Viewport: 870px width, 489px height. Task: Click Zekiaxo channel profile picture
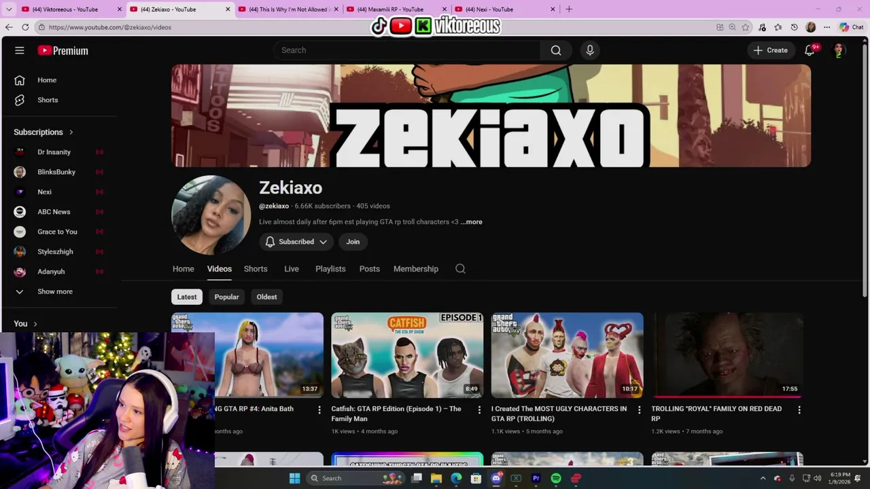point(211,215)
